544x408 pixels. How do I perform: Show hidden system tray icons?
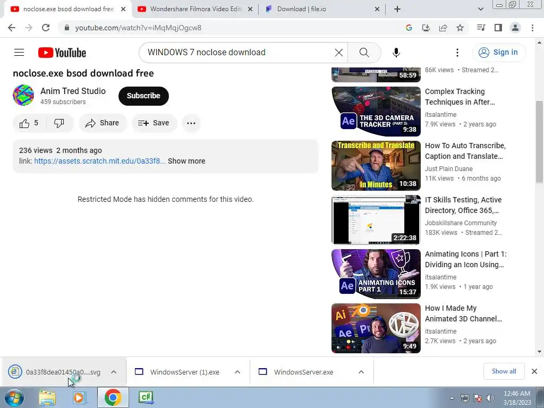452,398
